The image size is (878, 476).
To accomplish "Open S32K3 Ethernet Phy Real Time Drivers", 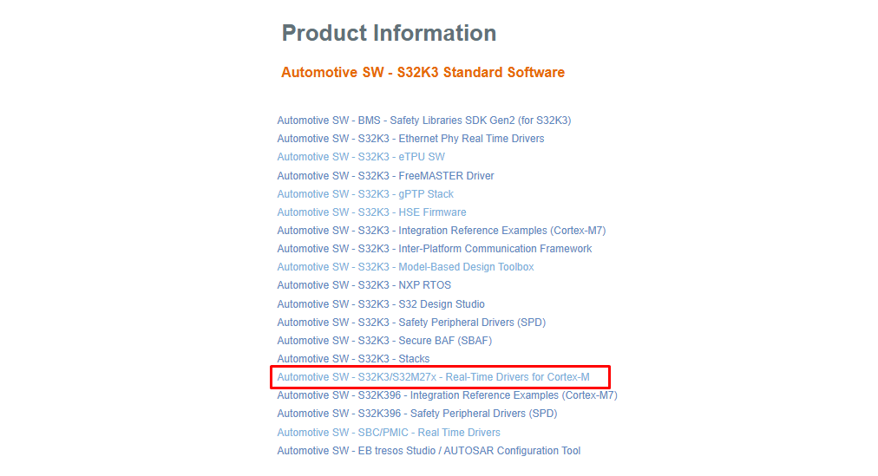I will point(410,139).
